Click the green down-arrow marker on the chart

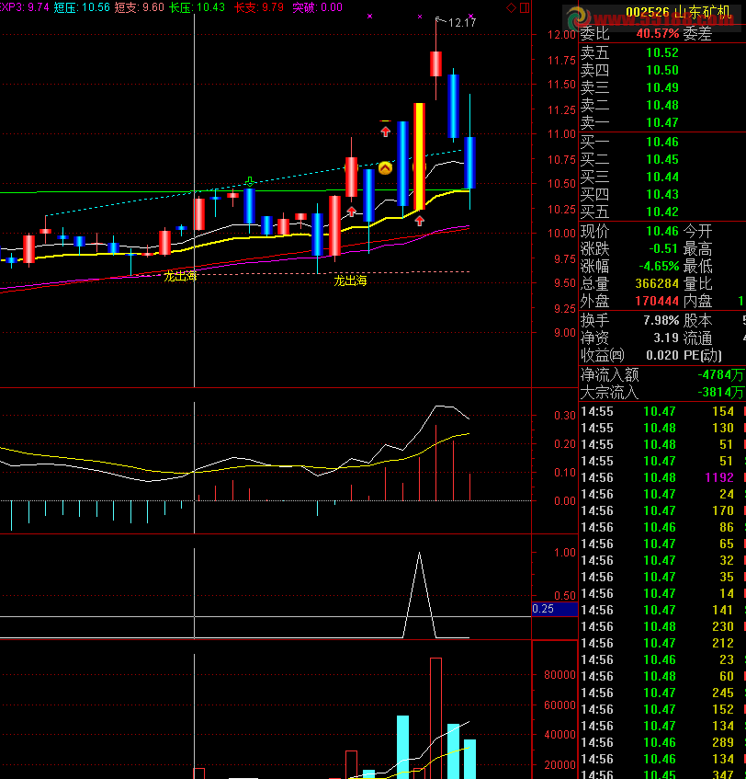[x=250, y=181]
